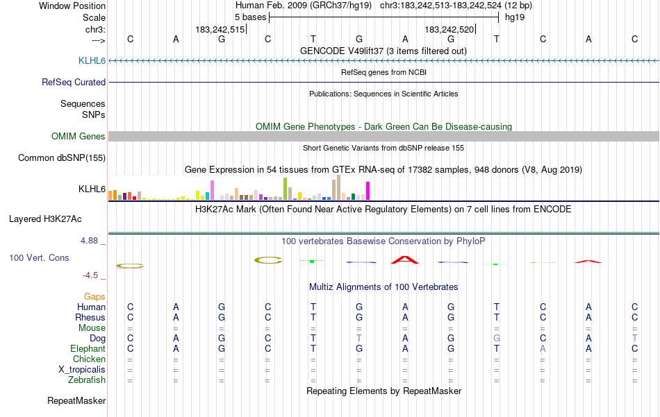The image size is (660, 417).
Task: Click the Window Position label
Action: 72,6
